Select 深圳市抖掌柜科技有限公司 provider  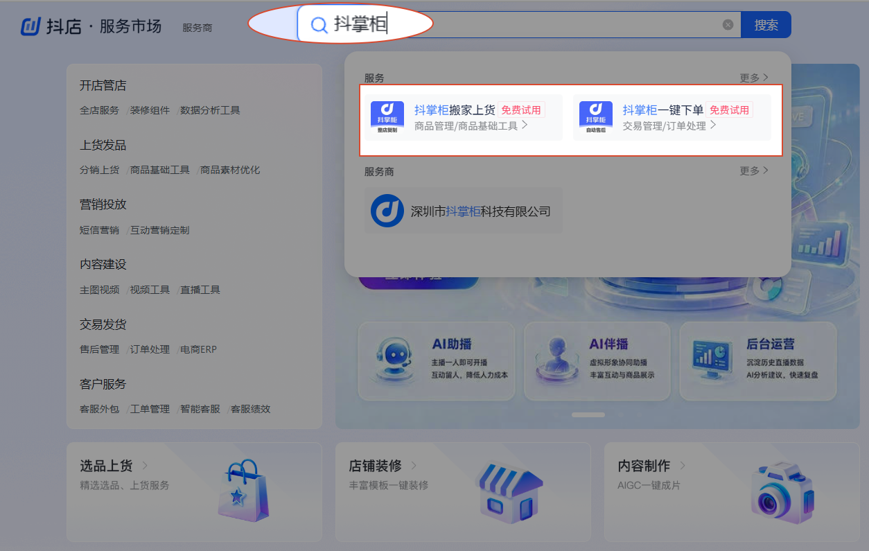(x=464, y=211)
